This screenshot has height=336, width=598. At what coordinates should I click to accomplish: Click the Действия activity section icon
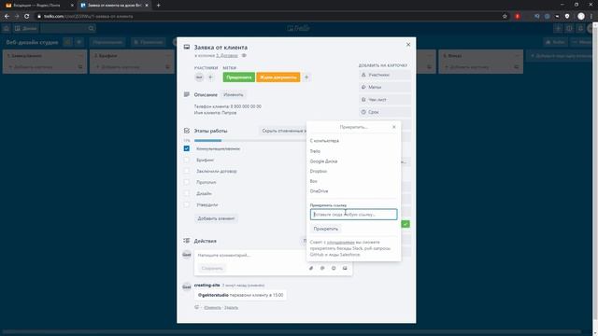187,241
